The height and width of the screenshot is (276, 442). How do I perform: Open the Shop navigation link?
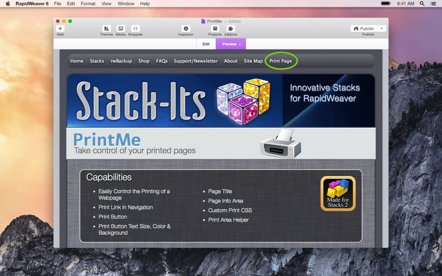[x=144, y=61]
